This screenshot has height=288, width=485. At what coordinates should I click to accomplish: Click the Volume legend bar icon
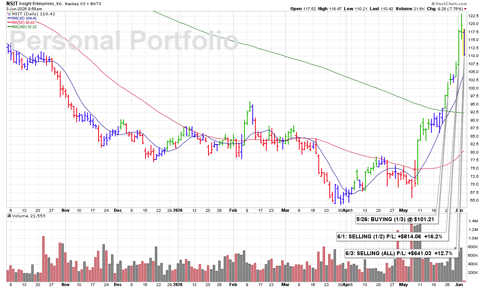pyautogui.click(x=9, y=216)
